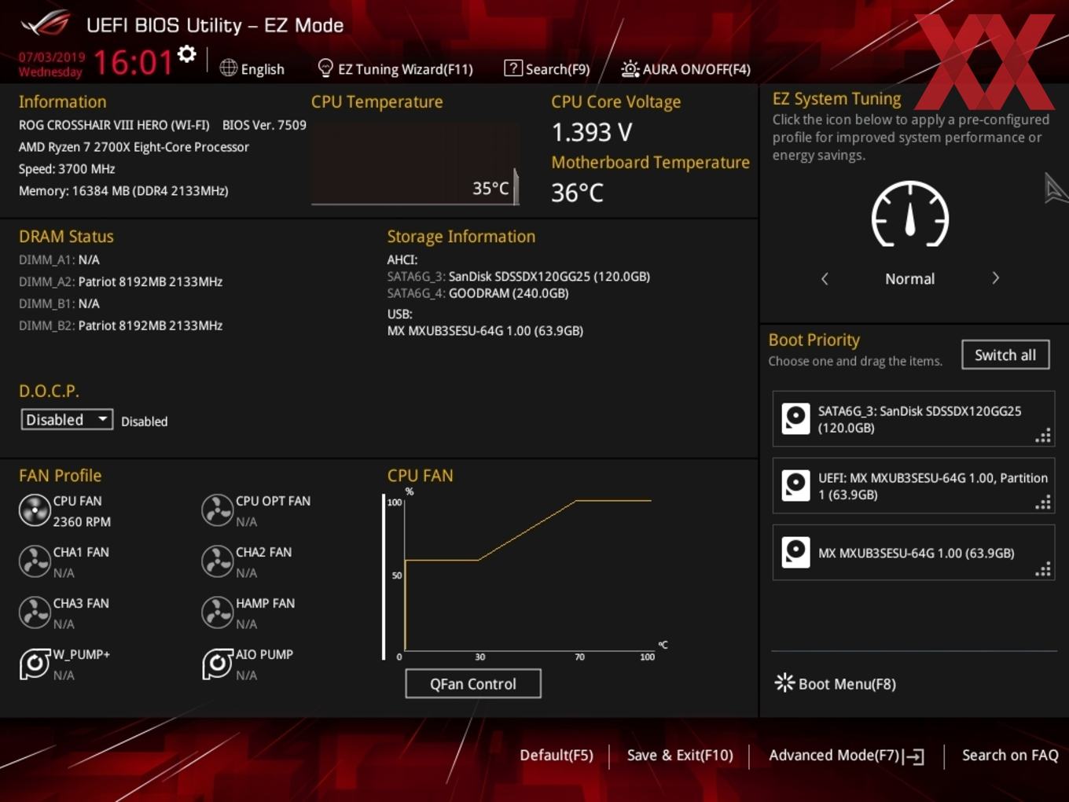
Task: Open the Search on FAQ link
Action: click(1010, 755)
